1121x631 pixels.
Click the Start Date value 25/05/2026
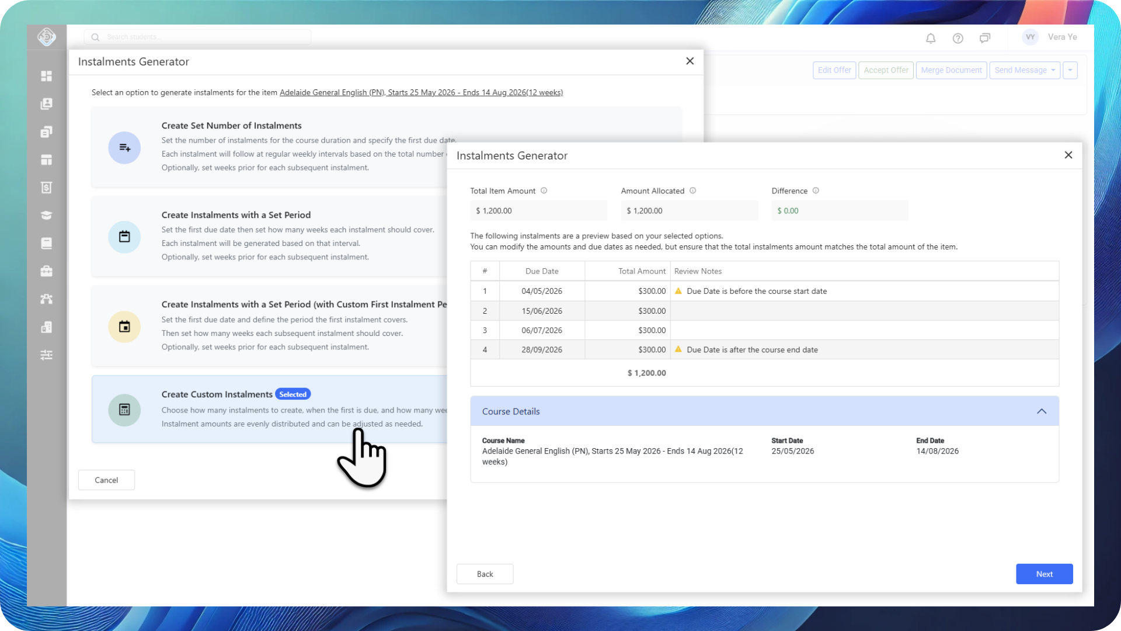[x=792, y=451]
